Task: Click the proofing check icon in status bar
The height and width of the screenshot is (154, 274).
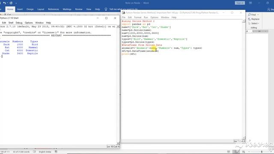Action: click(34, 152)
